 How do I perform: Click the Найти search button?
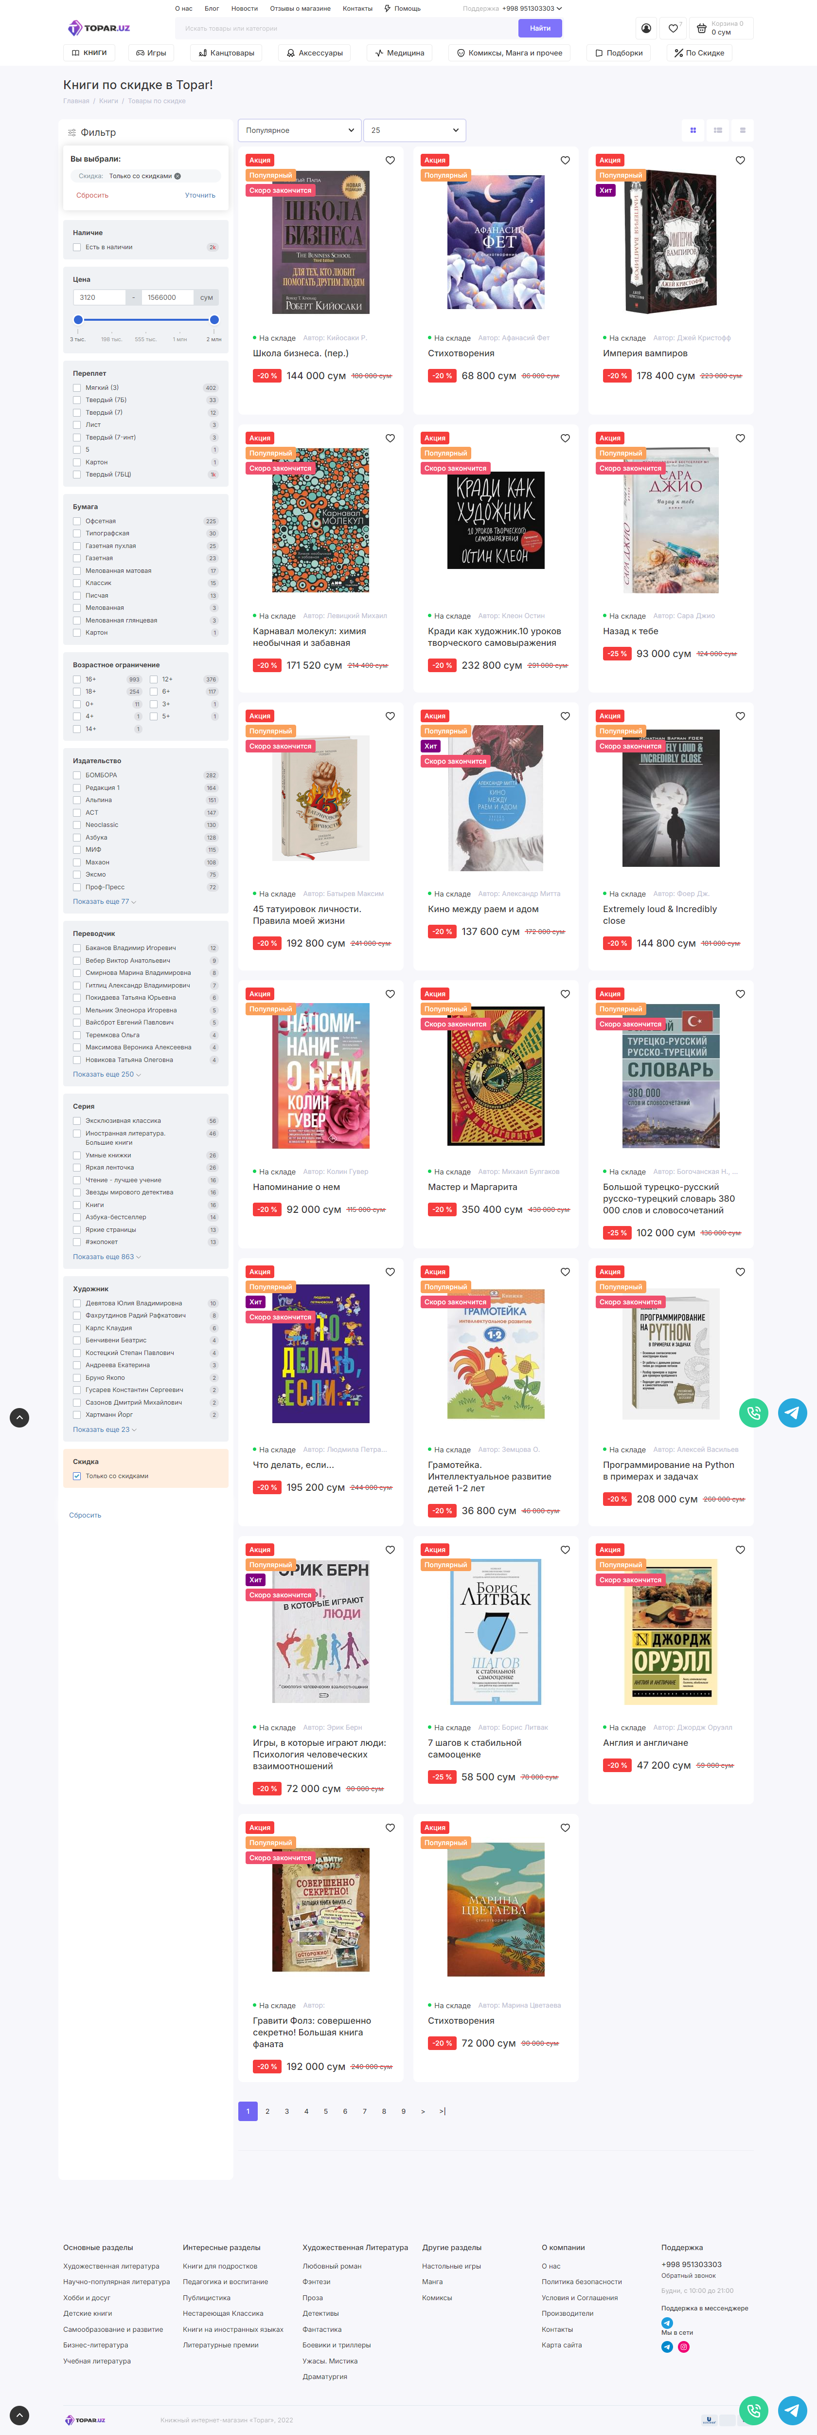540,28
